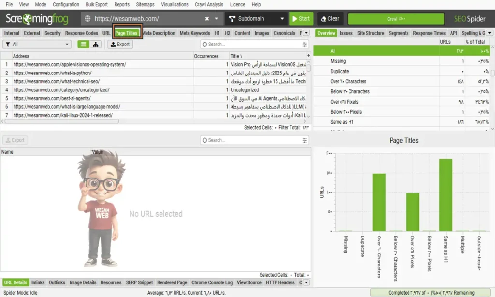Click the Clear crawl button
Screen dimensions: 495x297
click(330, 19)
